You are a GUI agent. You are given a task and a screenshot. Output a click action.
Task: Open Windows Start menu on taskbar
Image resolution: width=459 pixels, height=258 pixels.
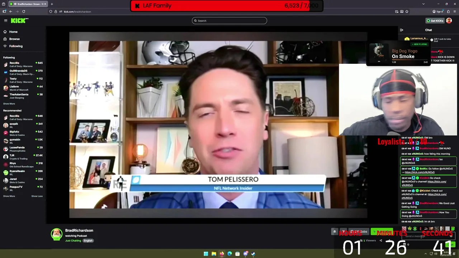(x=206, y=254)
